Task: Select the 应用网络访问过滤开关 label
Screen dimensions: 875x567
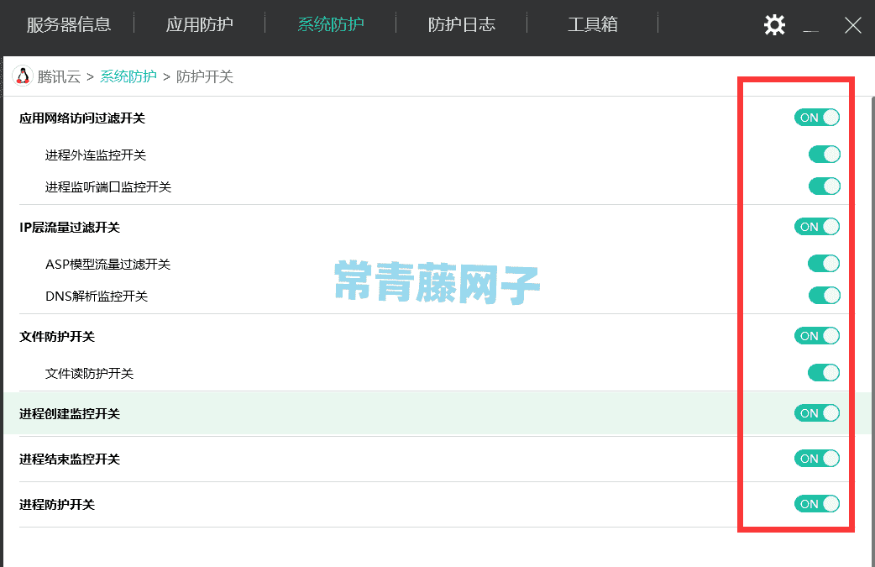Action: pyautogui.click(x=82, y=118)
